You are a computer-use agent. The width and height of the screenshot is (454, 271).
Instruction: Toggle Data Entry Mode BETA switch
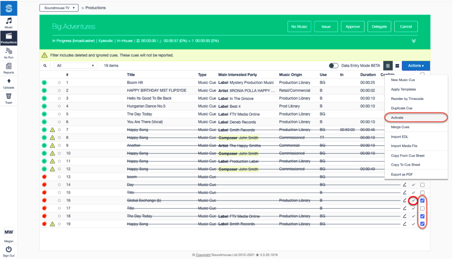[x=333, y=66]
